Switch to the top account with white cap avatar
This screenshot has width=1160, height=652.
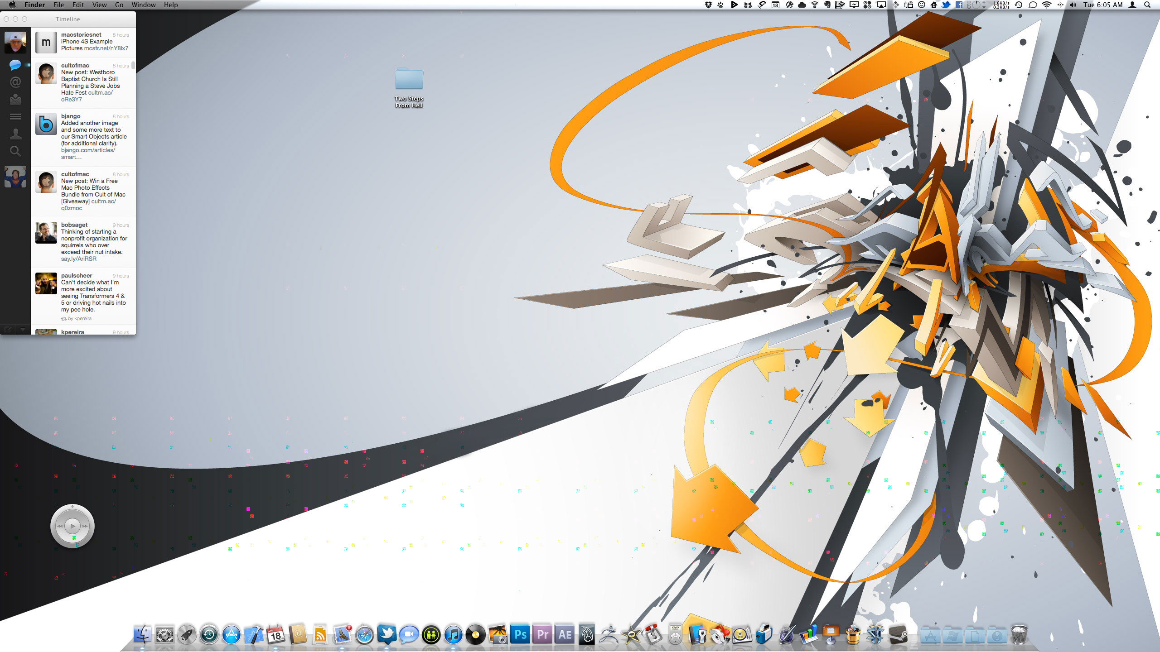pos(15,43)
